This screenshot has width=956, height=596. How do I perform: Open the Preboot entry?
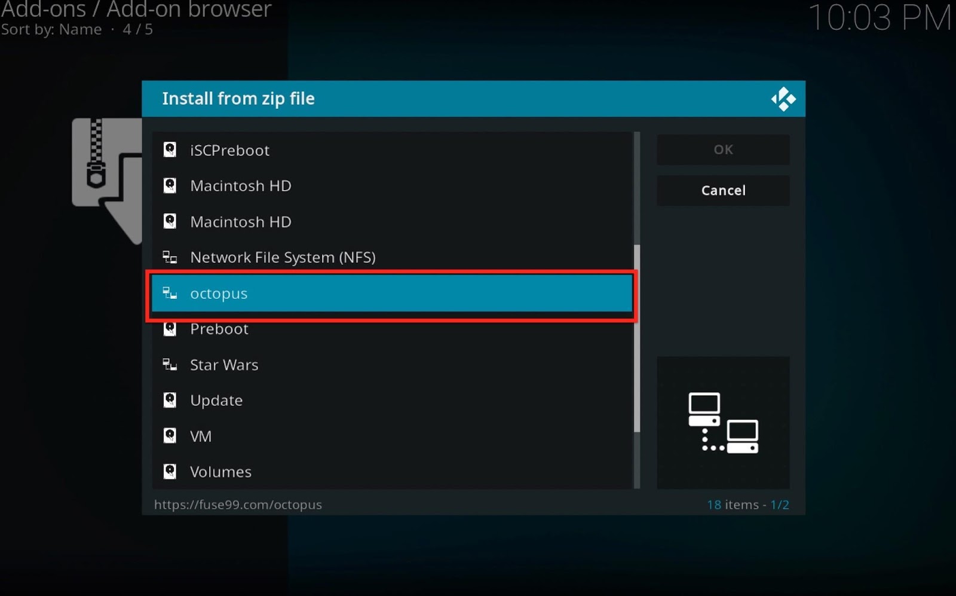392,329
